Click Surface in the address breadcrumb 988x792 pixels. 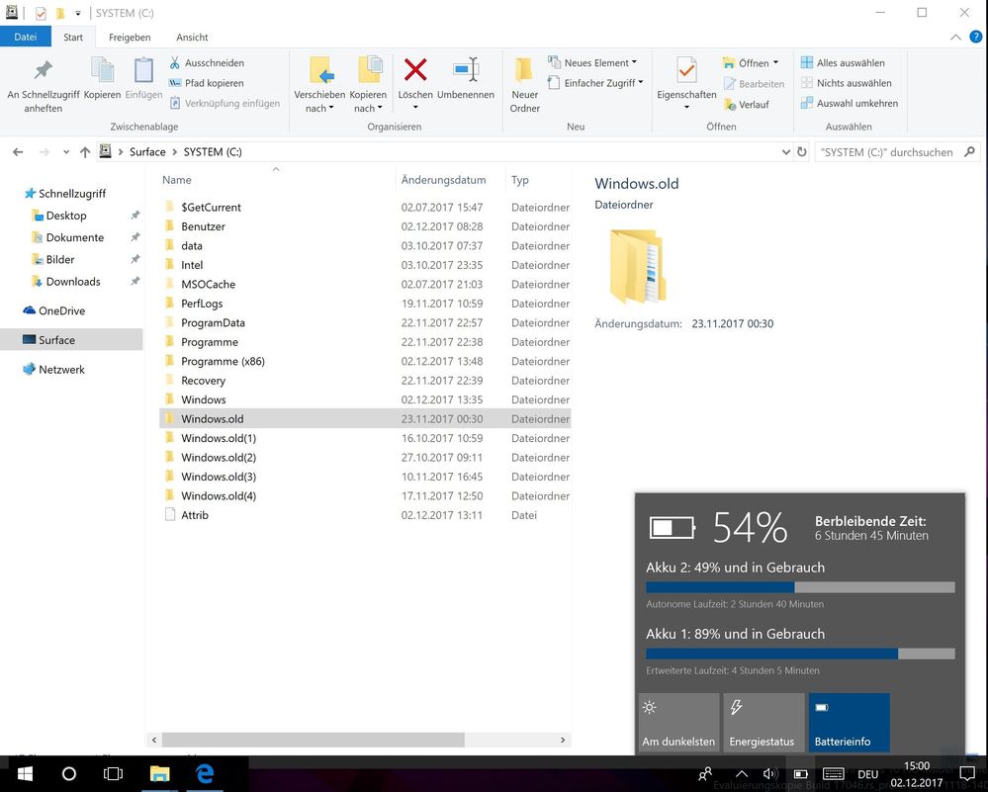(147, 152)
